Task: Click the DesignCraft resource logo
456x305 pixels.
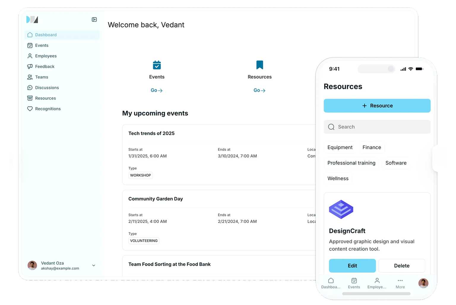Action: (x=341, y=210)
